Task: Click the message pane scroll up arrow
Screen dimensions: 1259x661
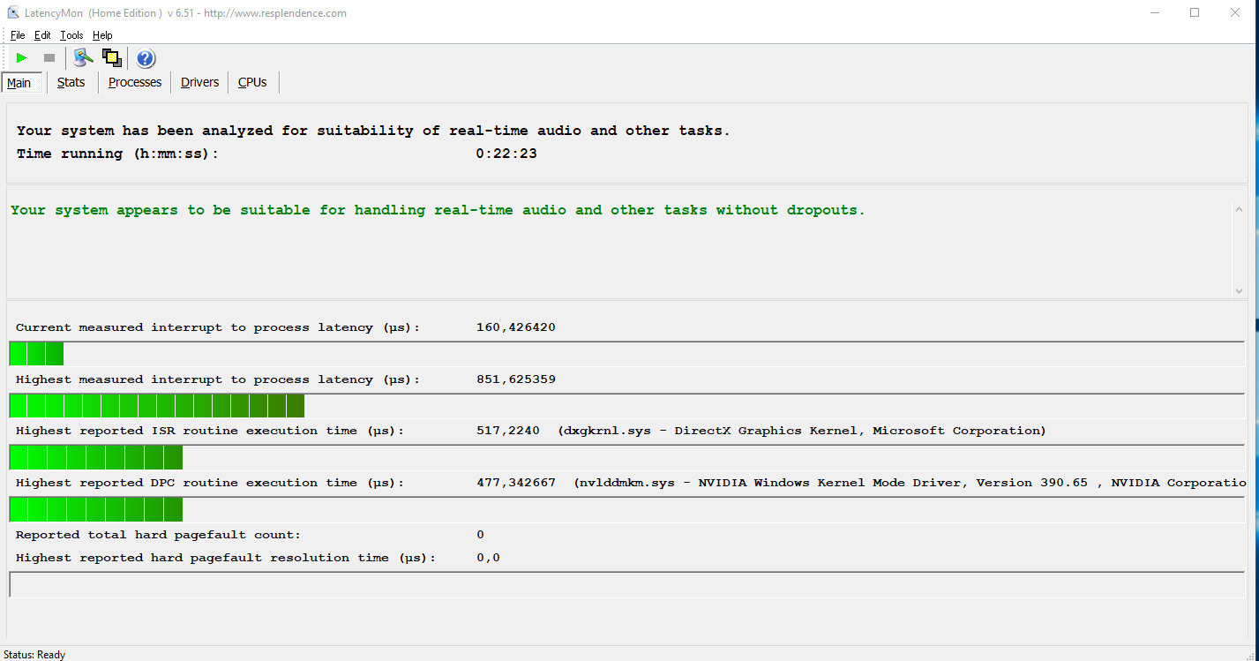Action: [x=1239, y=209]
